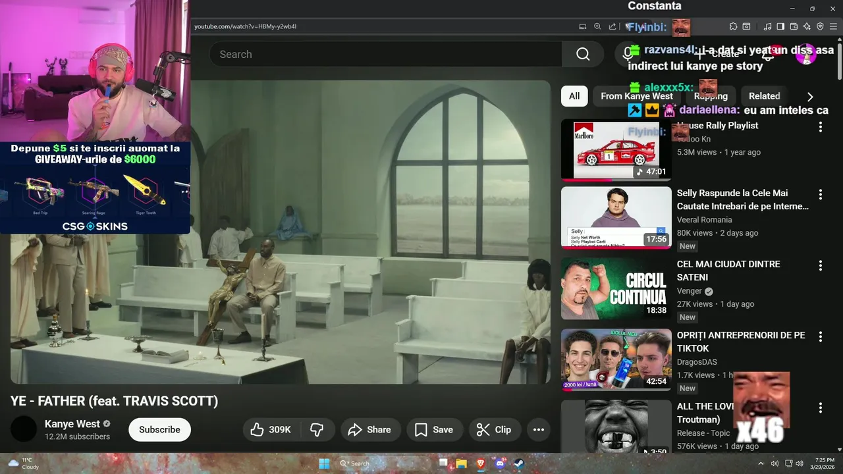Viewport: 843px width, 474px height.
Task: Show the browser sidebar panel icon
Action: click(x=780, y=26)
